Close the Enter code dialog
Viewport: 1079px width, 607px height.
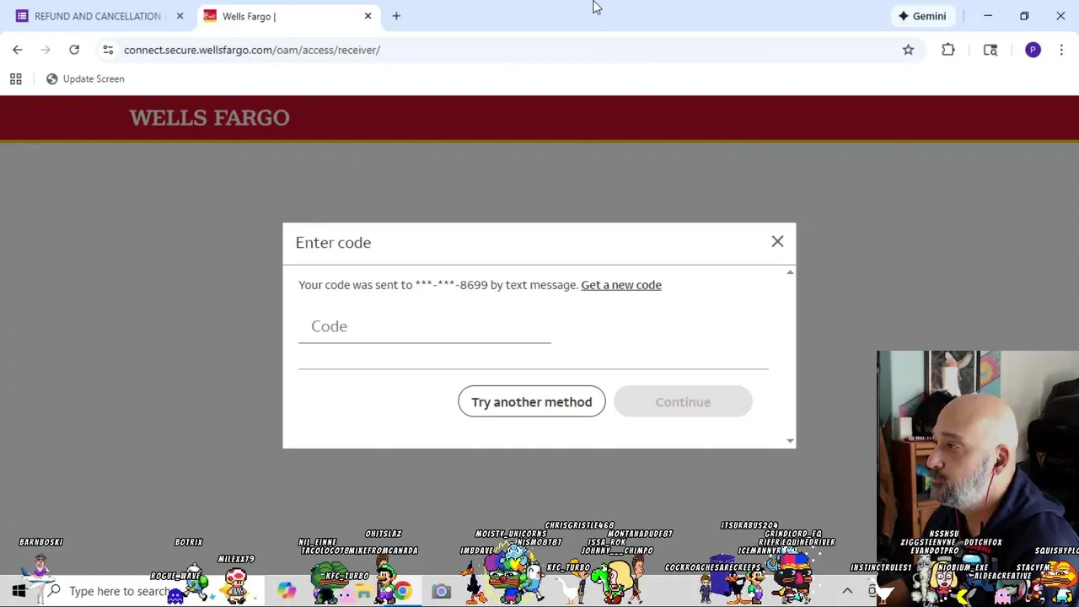pos(777,242)
